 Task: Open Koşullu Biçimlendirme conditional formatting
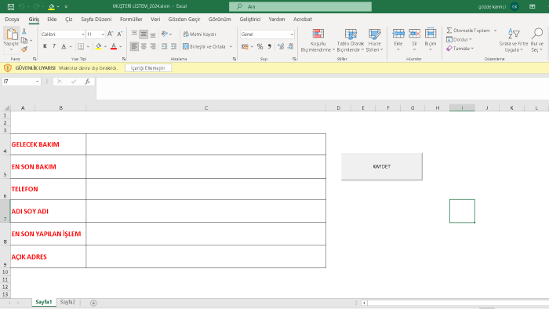(318, 40)
